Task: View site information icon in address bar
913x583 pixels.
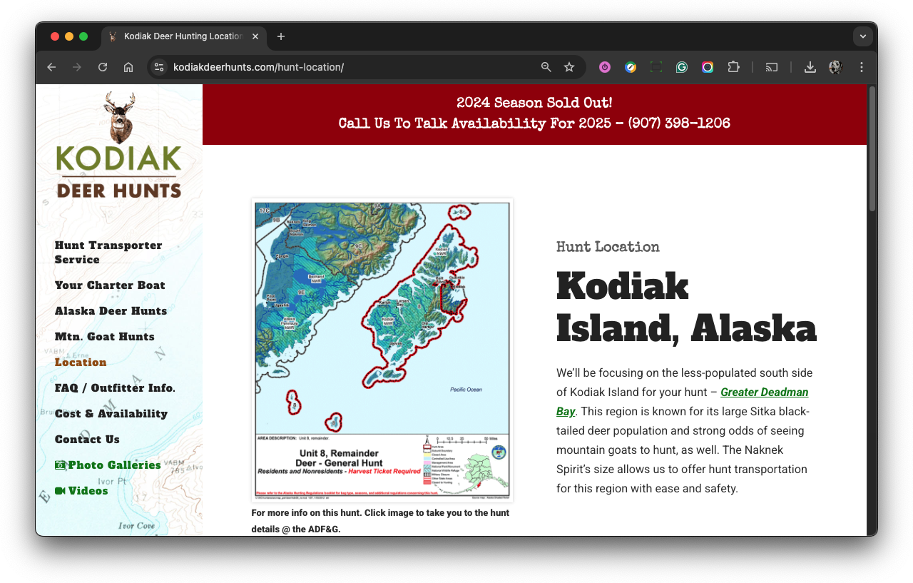Action: [x=159, y=67]
